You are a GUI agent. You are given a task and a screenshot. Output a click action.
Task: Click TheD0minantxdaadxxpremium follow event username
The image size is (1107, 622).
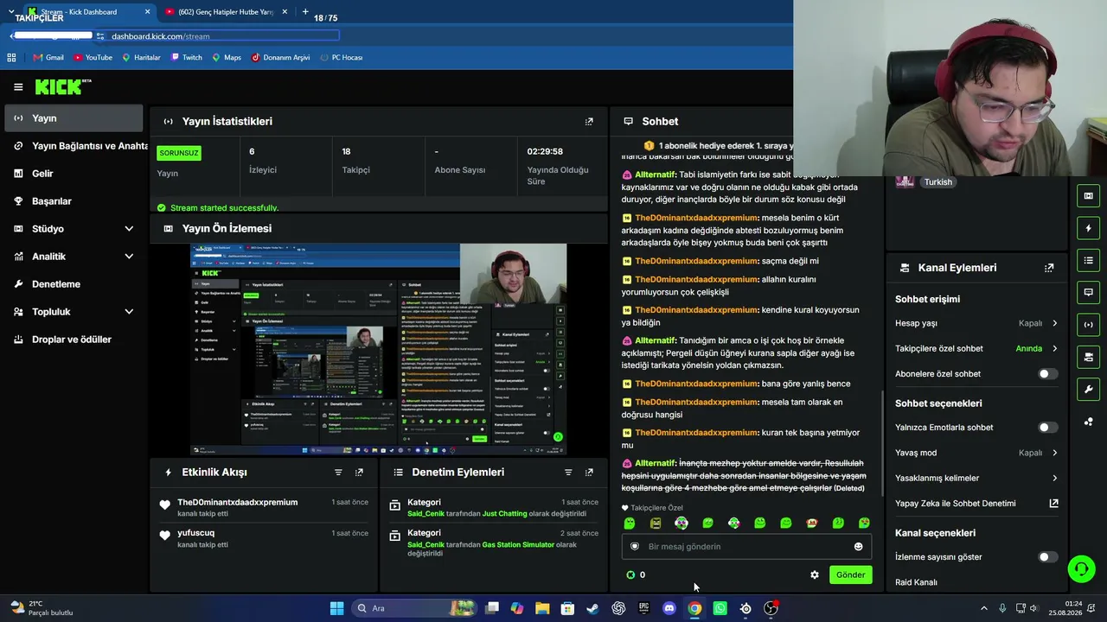[x=238, y=503]
